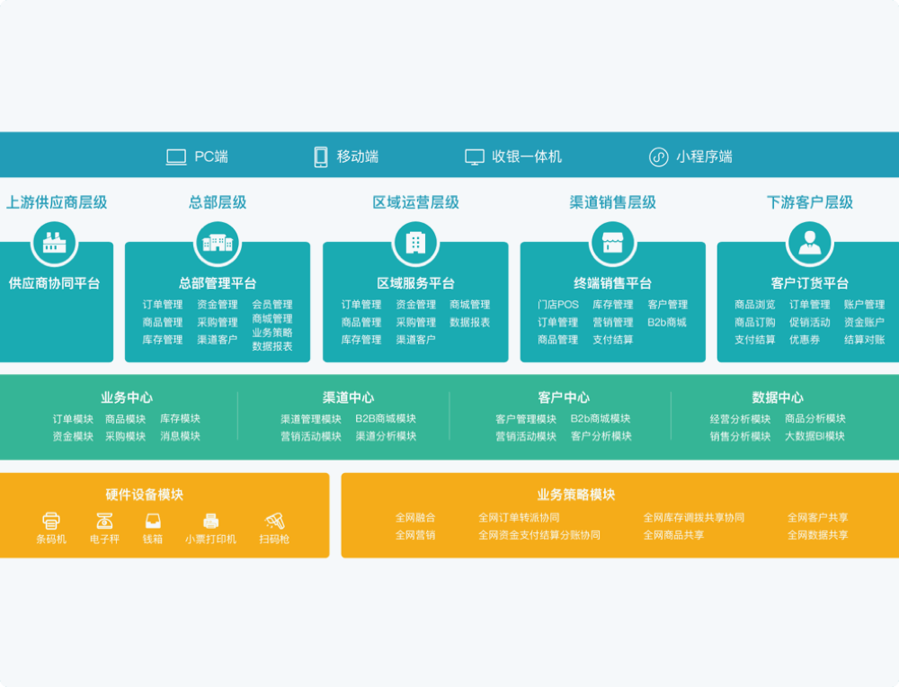Select the 条码机 barcode printer icon
The height and width of the screenshot is (687, 899).
[x=51, y=521]
